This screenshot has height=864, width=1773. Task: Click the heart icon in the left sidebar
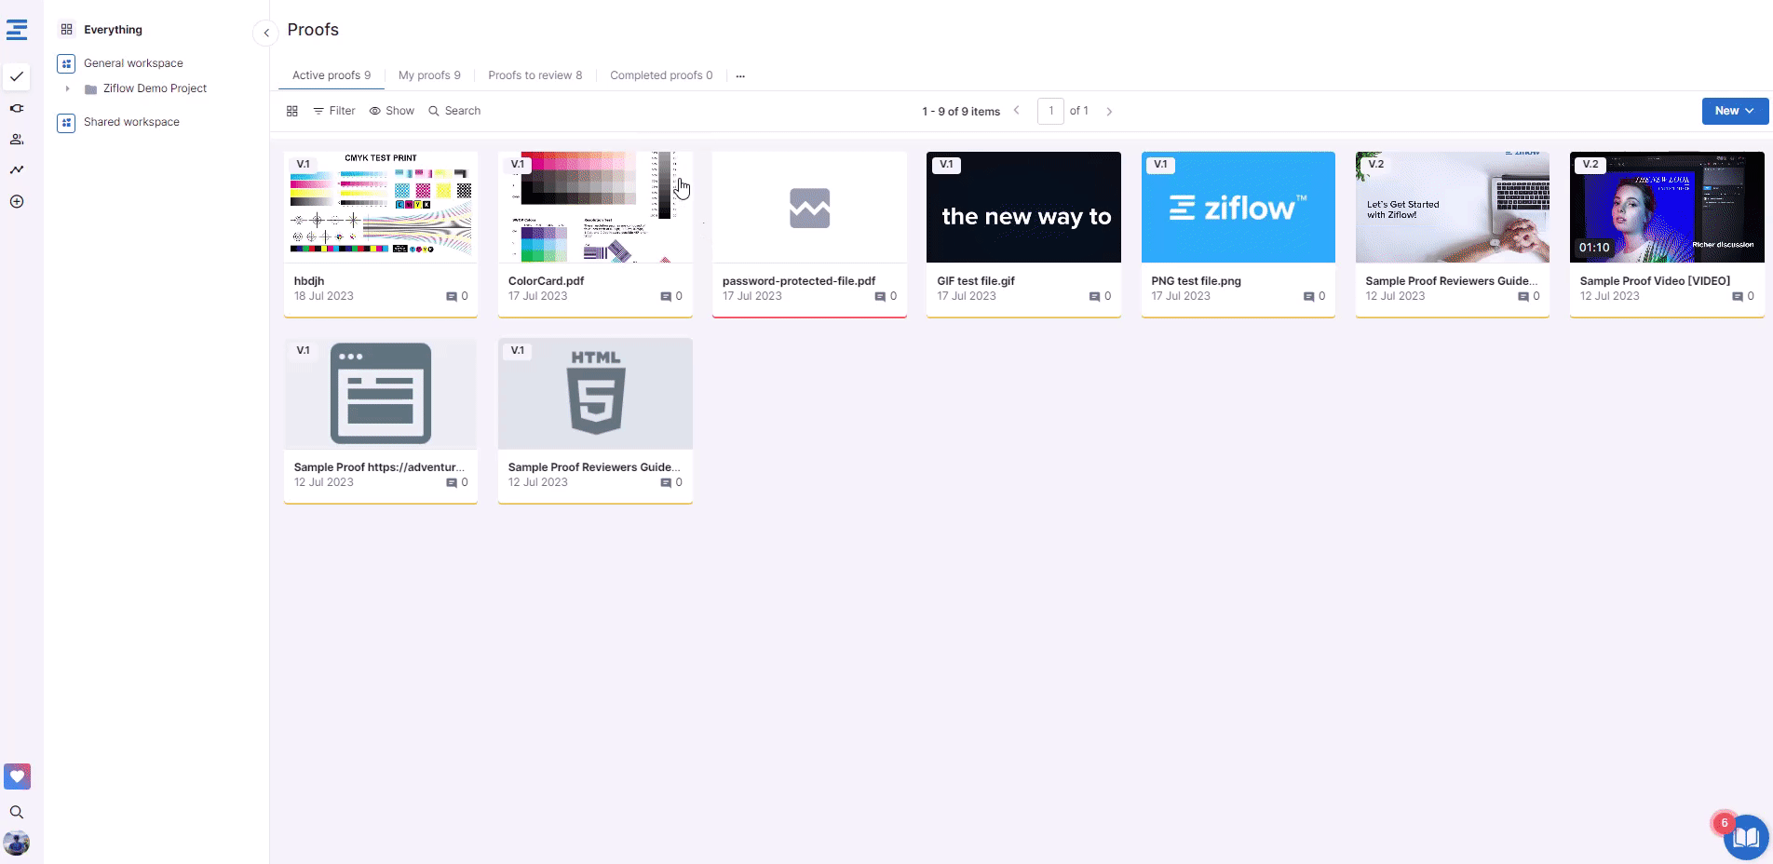(x=17, y=776)
